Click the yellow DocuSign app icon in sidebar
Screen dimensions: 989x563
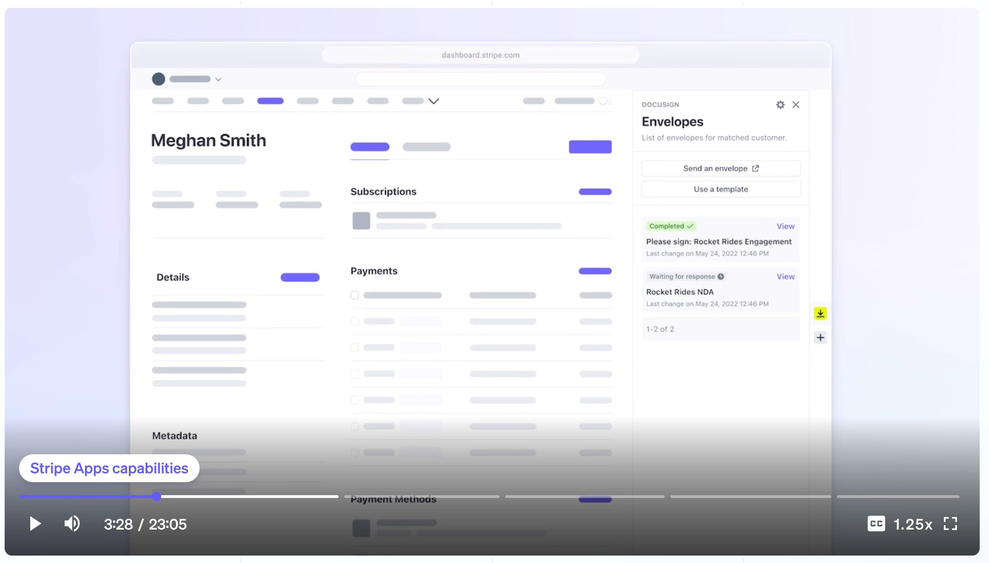820,314
